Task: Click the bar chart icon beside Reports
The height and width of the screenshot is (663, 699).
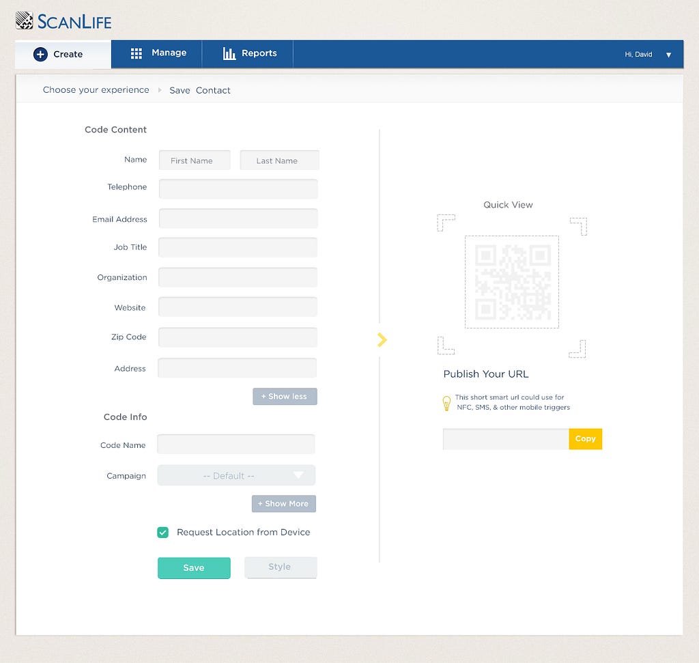Action: pyautogui.click(x=229, y=53)
